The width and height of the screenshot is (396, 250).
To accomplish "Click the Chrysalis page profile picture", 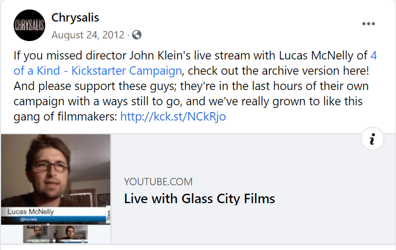I will pos(29,25).
